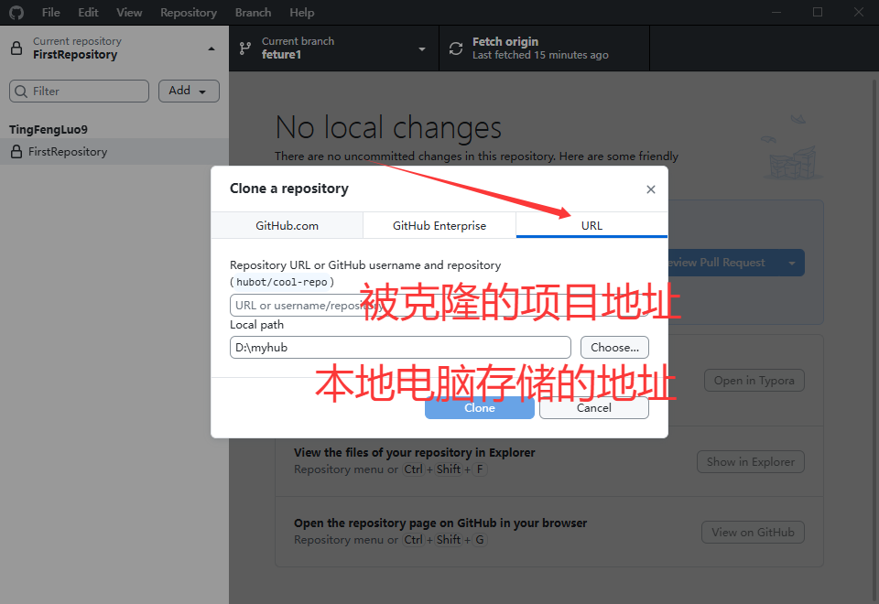Open the Add dropdown button

click(189, 91)
